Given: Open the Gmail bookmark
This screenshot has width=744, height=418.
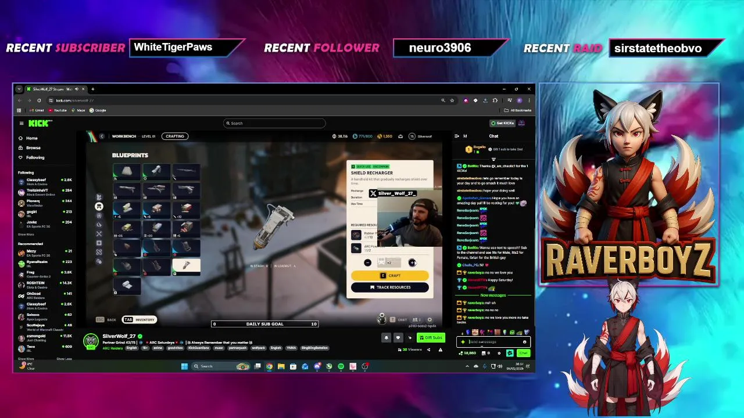Looking at the screenshot, I should click(37, 110).
